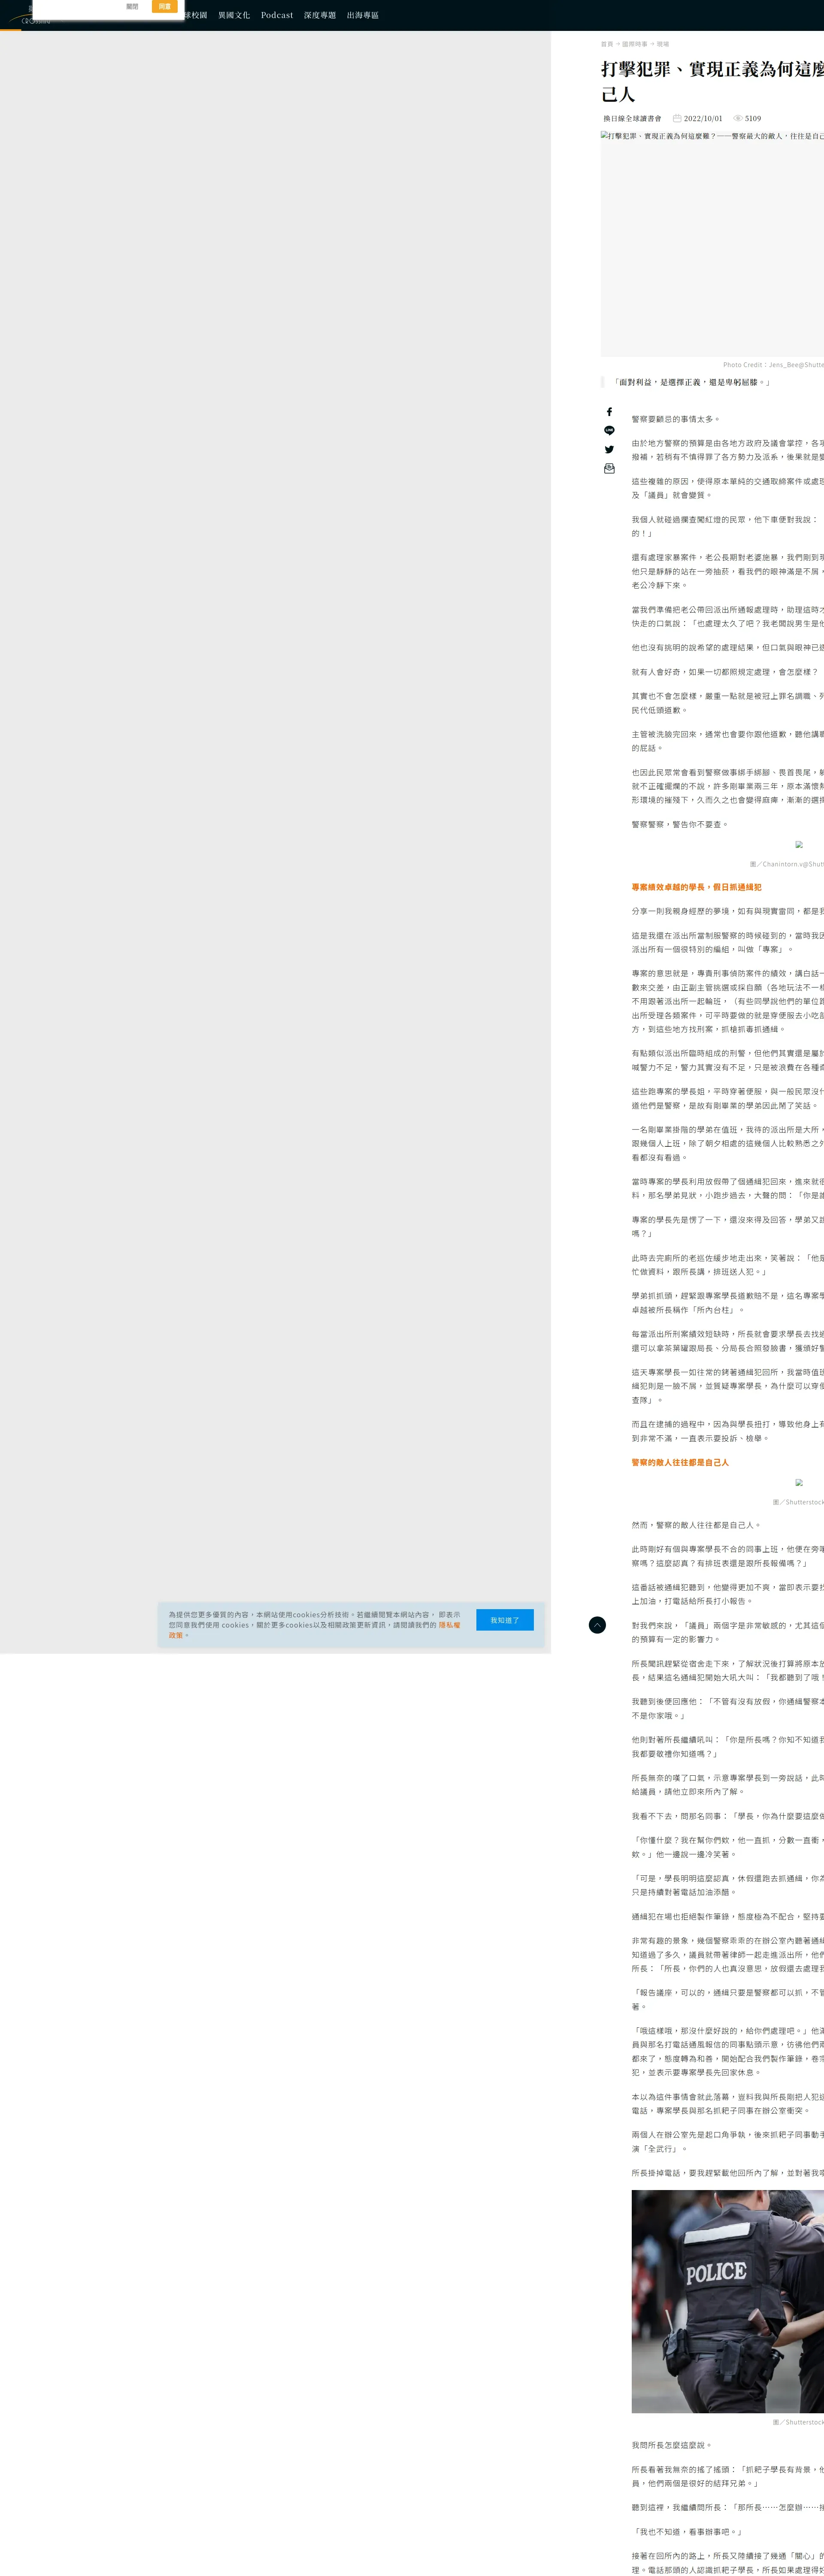Viewport: 824px width, 2576px height.
Task: Click the calendar icon beside 2022/10/01
Action: [677, 118]
